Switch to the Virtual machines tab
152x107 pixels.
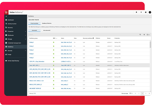pos(34,23)
